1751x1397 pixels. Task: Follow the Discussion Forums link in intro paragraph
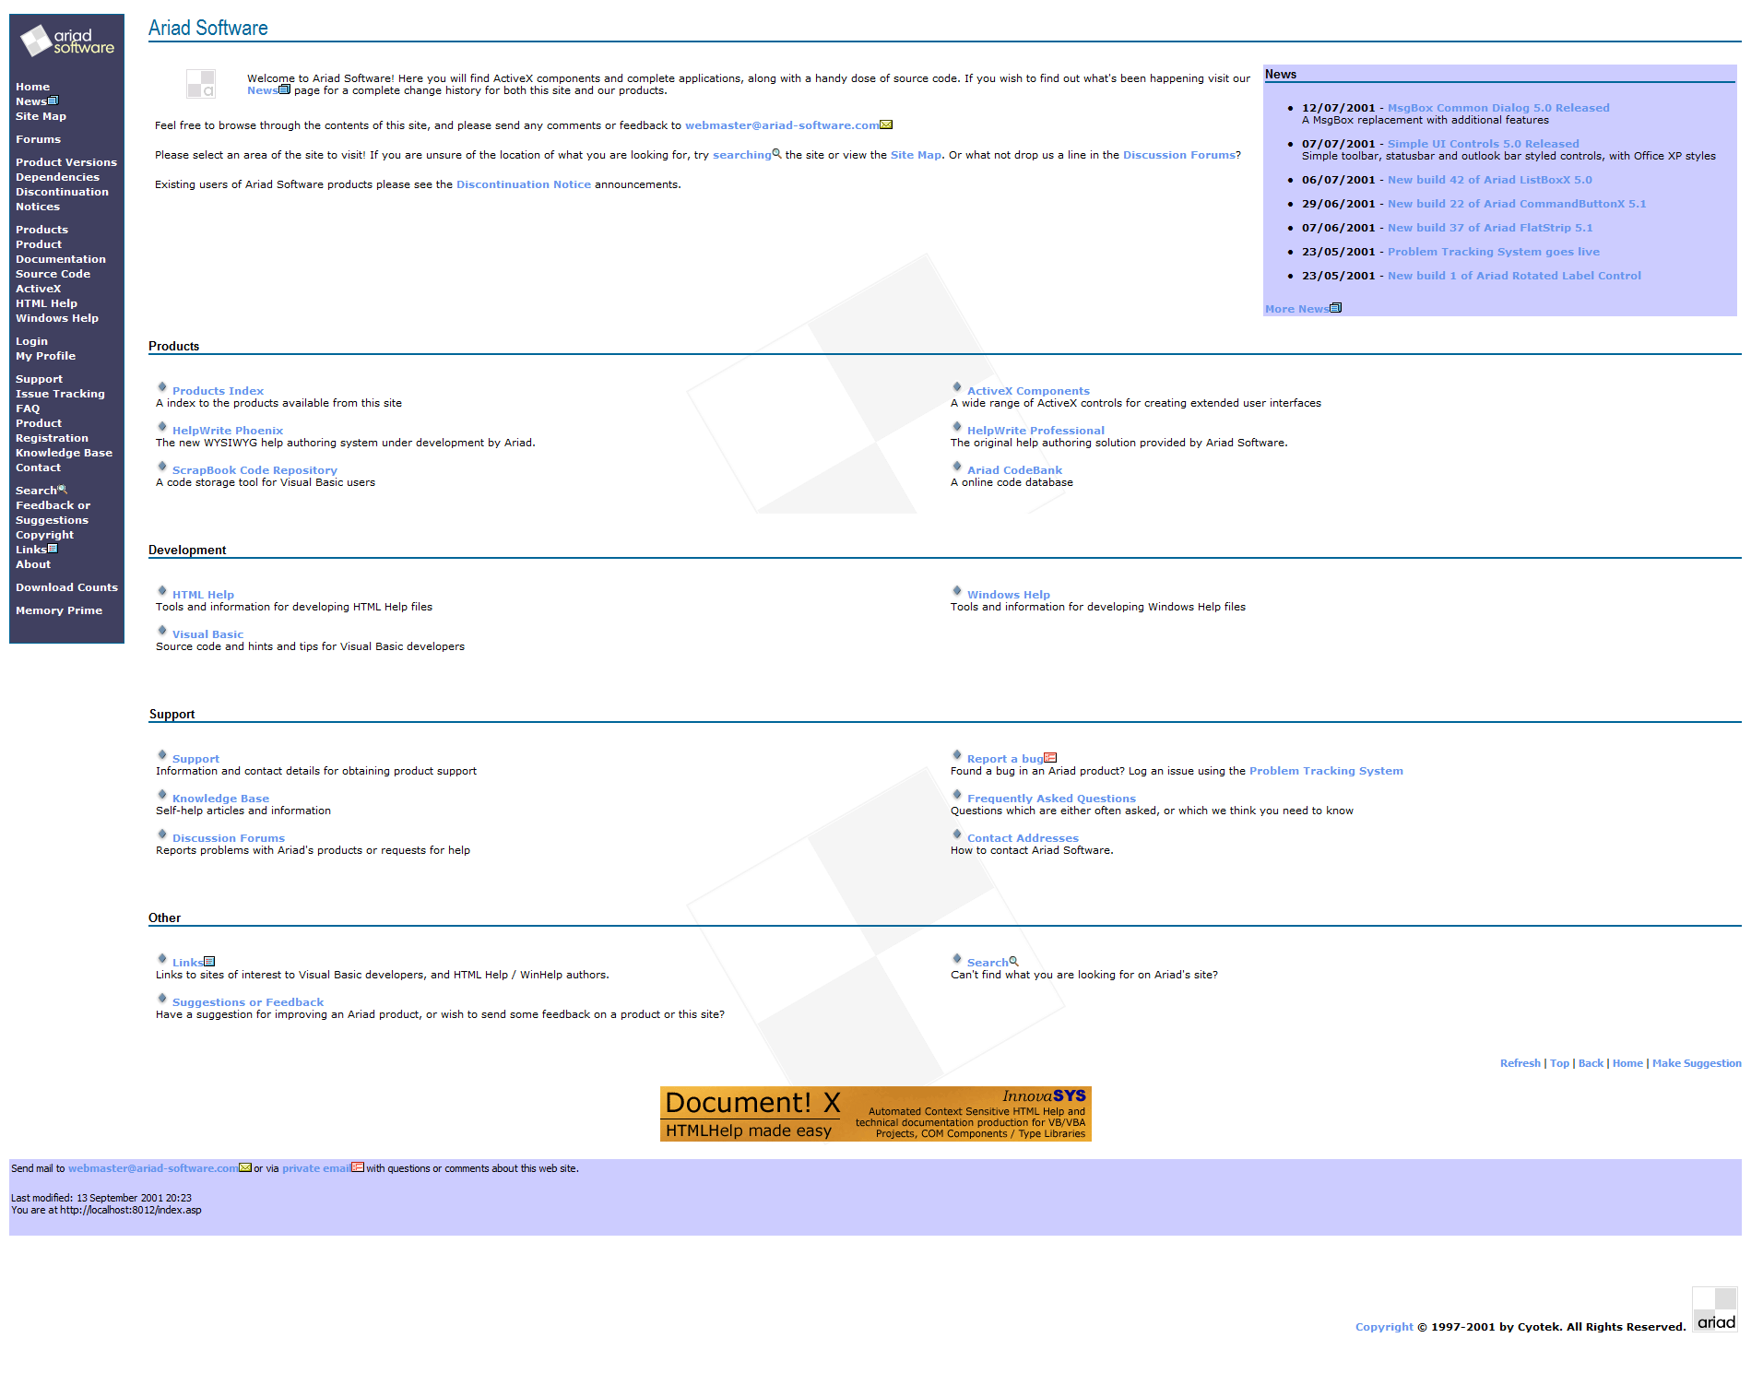click(1179, 155)
